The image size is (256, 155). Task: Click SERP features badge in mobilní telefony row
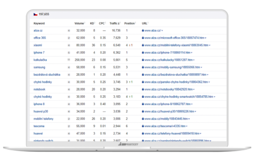[x=69, y=119]
